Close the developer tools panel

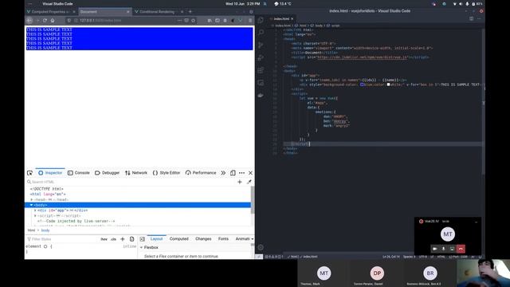coord(250,173)
